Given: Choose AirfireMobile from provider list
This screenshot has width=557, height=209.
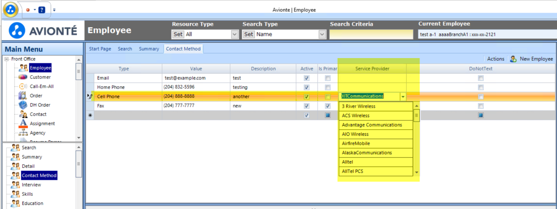Looking at the screenshot, I should (x=376, y=143).
